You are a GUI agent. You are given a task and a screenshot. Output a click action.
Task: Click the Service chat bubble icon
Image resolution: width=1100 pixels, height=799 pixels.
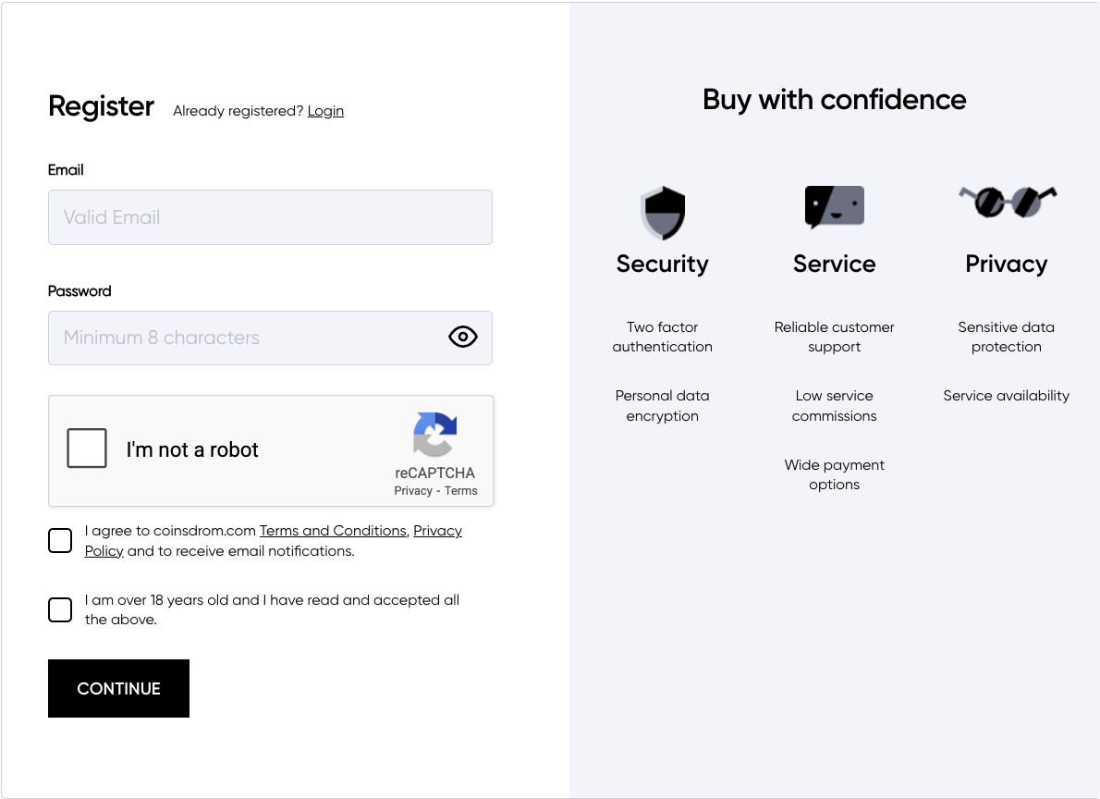[834, 206]
